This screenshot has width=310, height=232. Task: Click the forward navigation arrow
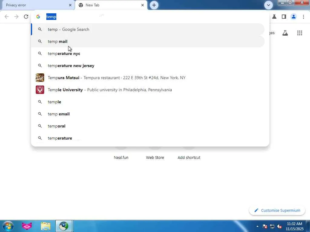coord(16,17)
